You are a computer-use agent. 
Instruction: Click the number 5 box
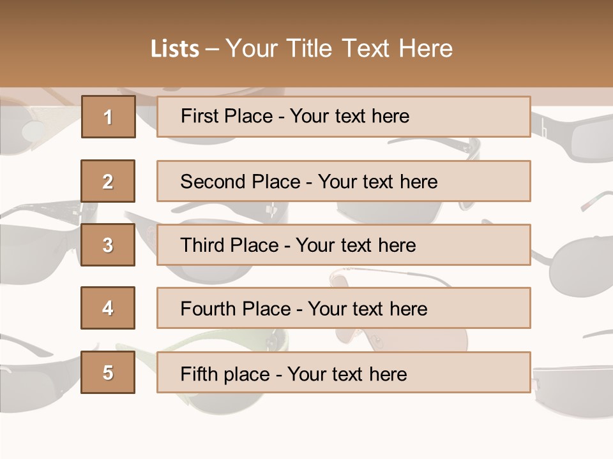tap(108, 372)
